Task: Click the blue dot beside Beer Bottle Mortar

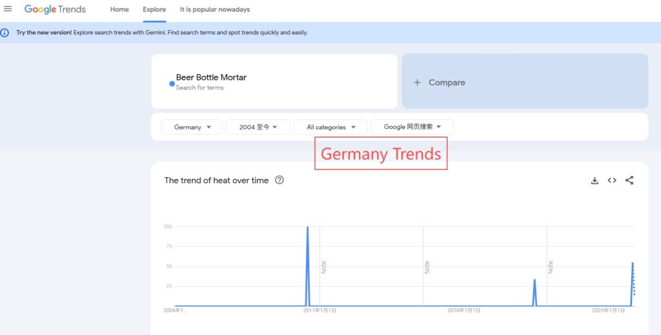Action: pos(172,84)
